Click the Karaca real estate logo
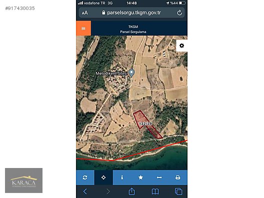This screenshot has width=264, height=198. [x=23, y=180]
